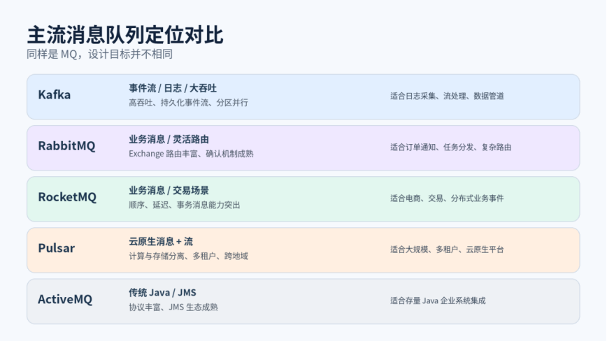Screen dimensions: 607x341
Task: Click the text 适合电商、交易、分布式业务事件
Action: click(x=447, y=198)
